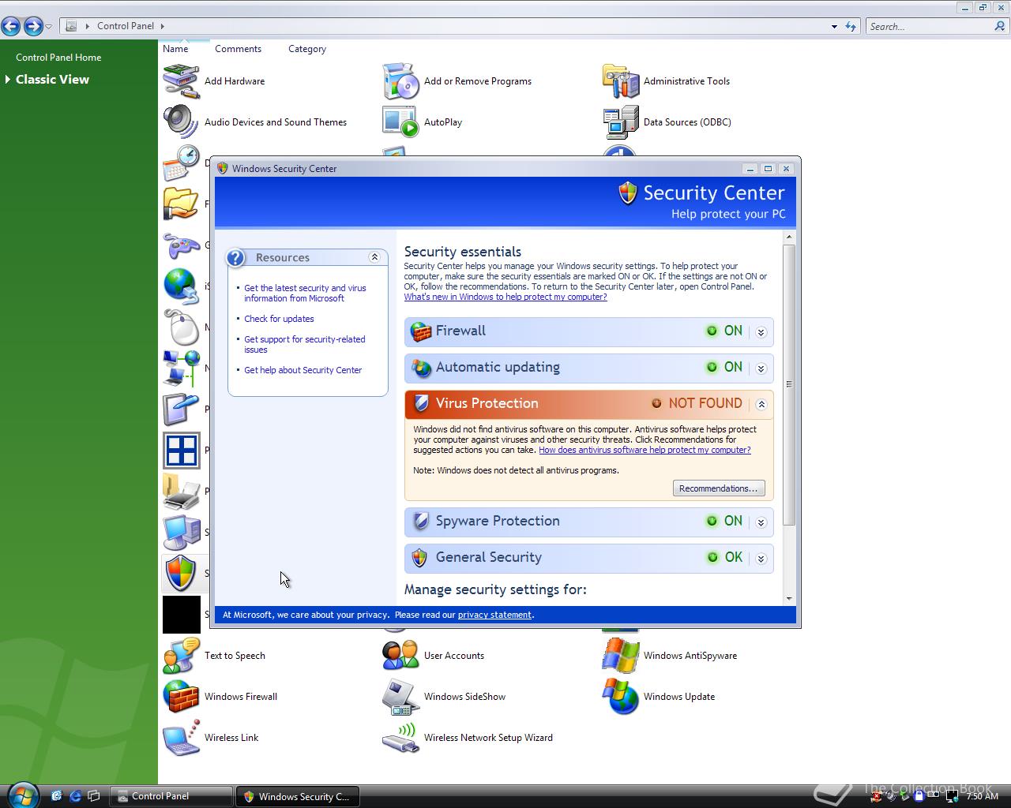
Task: Expand the Automatic updating section chevron
Action: pyautogui.click(x=761, y=368)
